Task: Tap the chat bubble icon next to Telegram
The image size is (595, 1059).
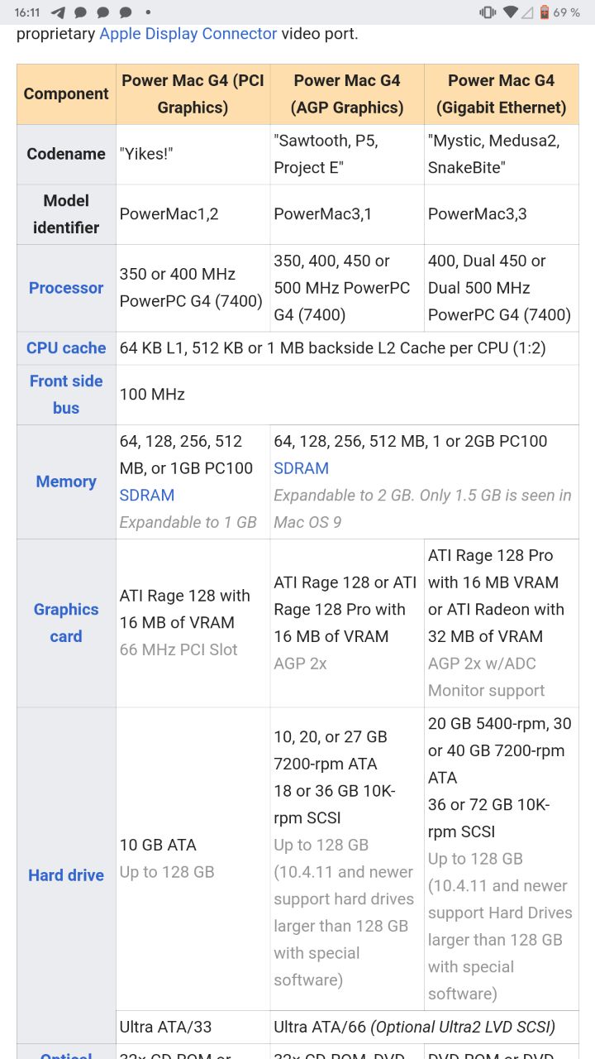Action: (81, 12)
